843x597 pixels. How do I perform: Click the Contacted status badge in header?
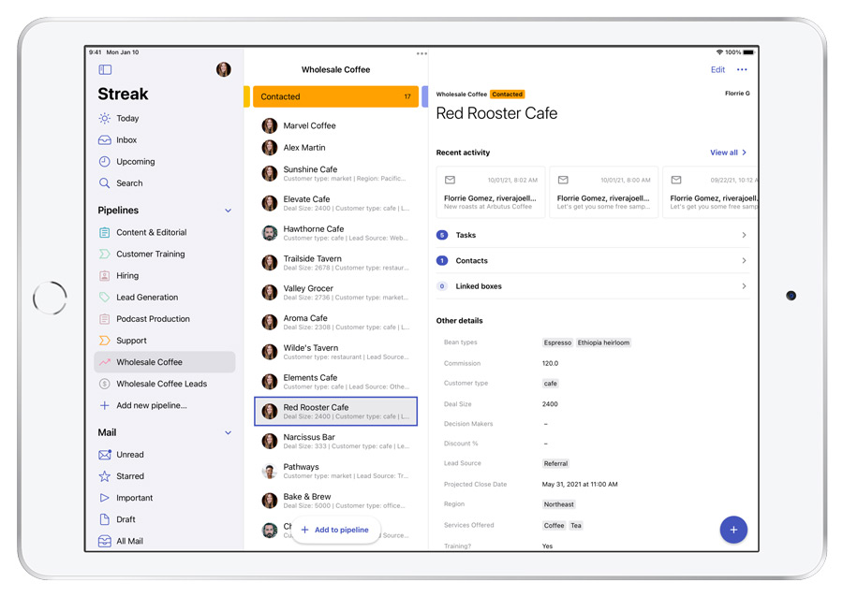coord(507,95)
